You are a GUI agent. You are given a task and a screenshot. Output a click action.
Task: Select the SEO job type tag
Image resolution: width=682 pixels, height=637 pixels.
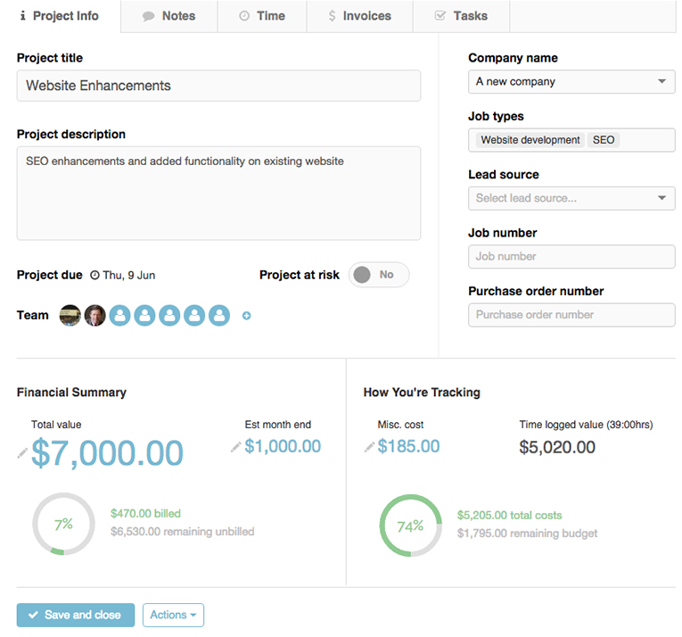(604, 140)
